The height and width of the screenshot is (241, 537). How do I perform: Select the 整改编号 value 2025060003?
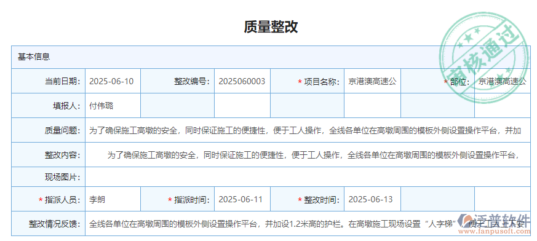click(242, 81)
